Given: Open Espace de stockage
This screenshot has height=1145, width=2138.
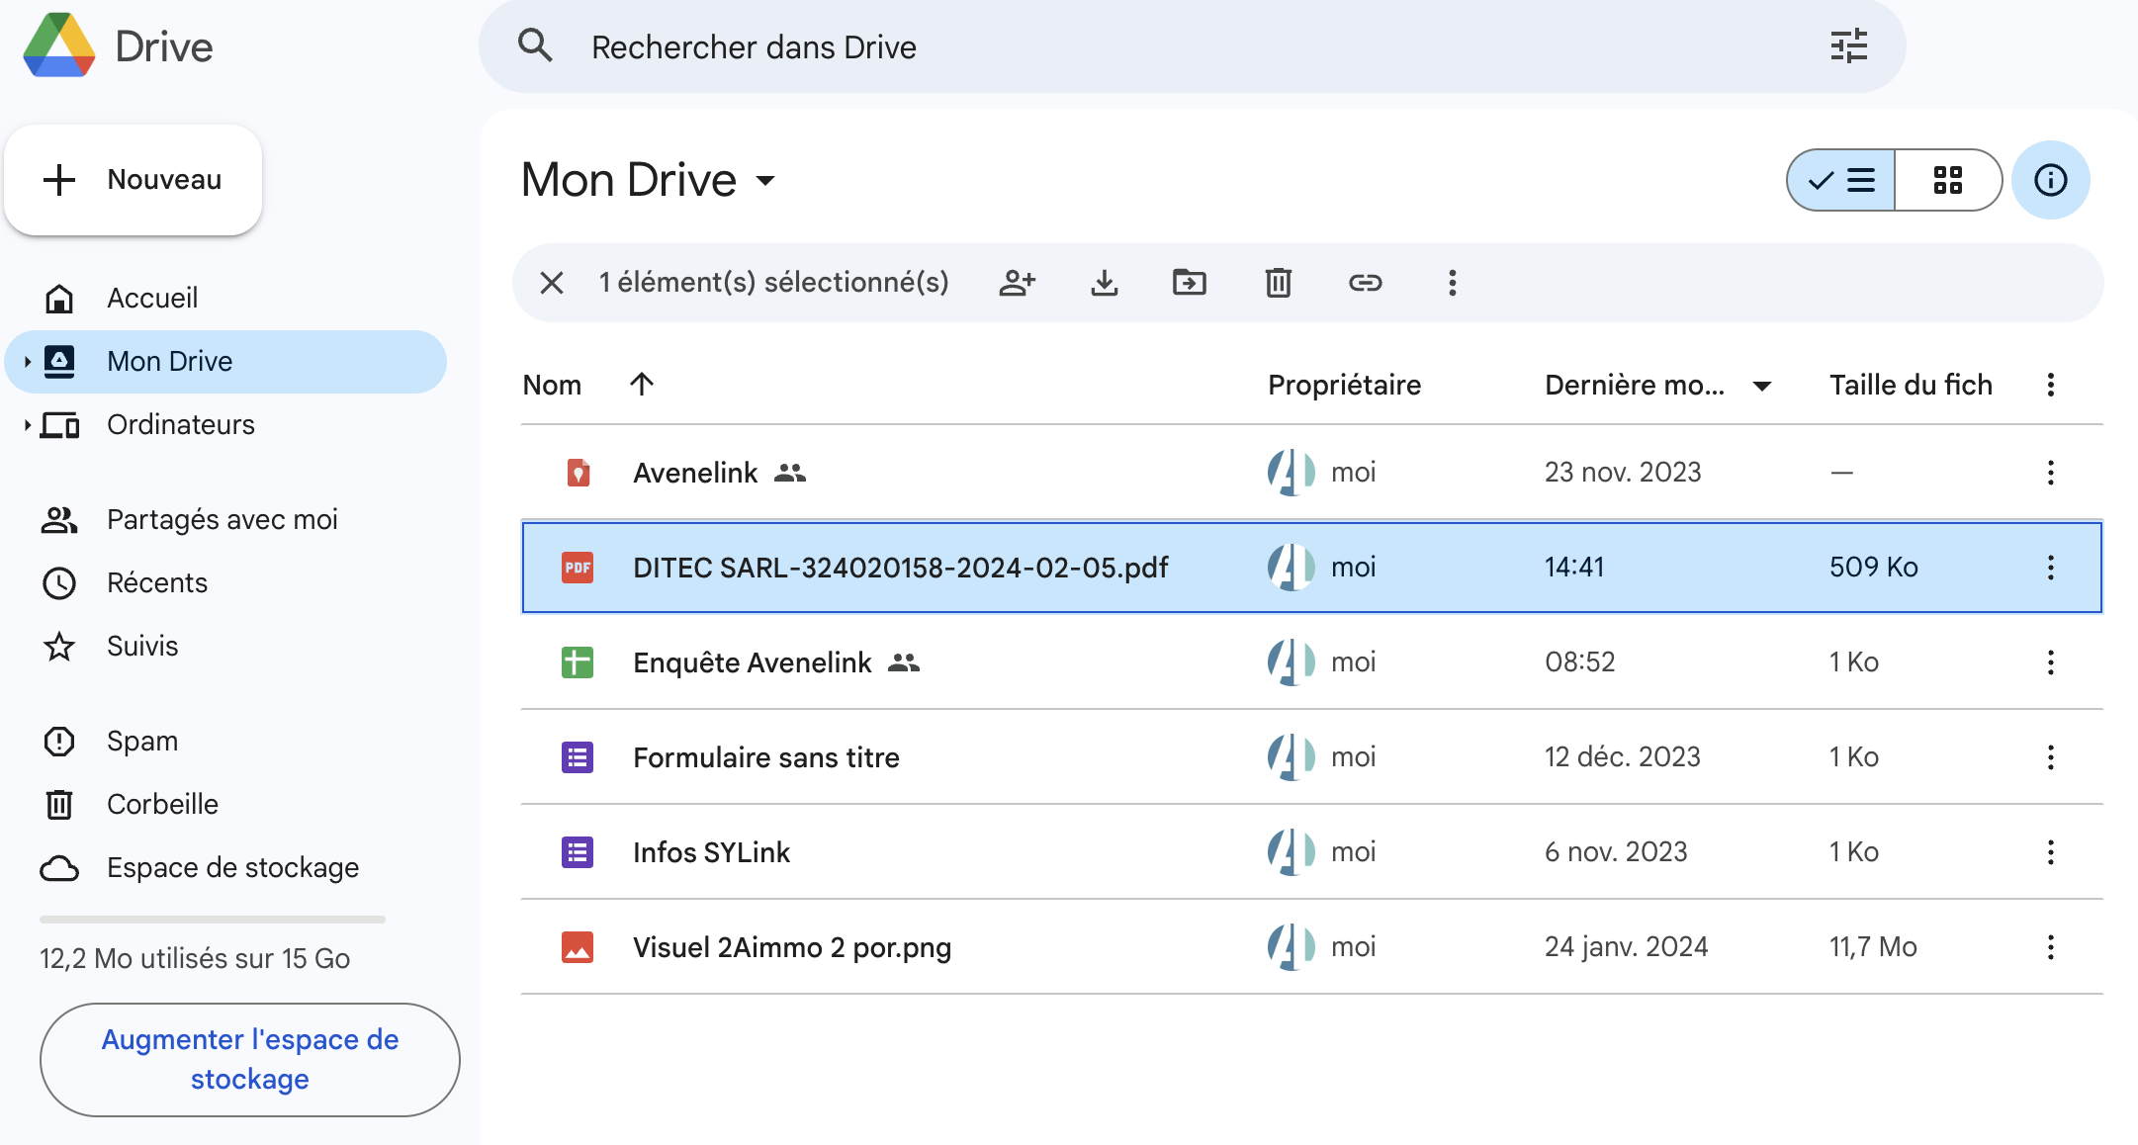Looking at the screenshot, I should point(225,867).
